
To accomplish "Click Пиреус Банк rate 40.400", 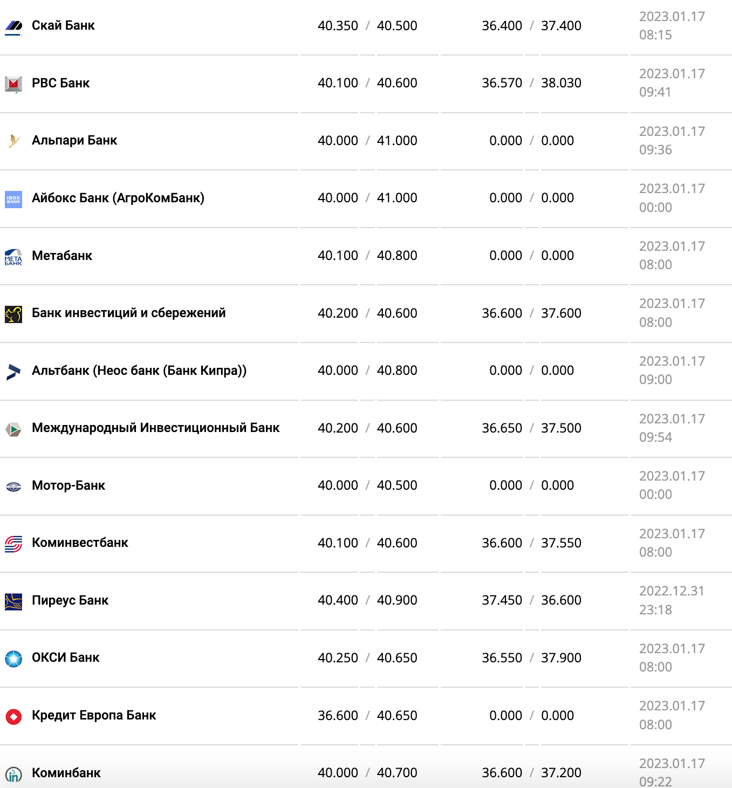I will (x=338, y=600).
